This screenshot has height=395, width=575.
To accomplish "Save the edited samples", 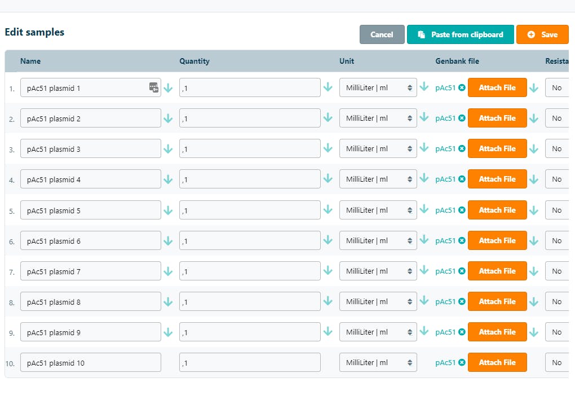I will coord(542,34).
